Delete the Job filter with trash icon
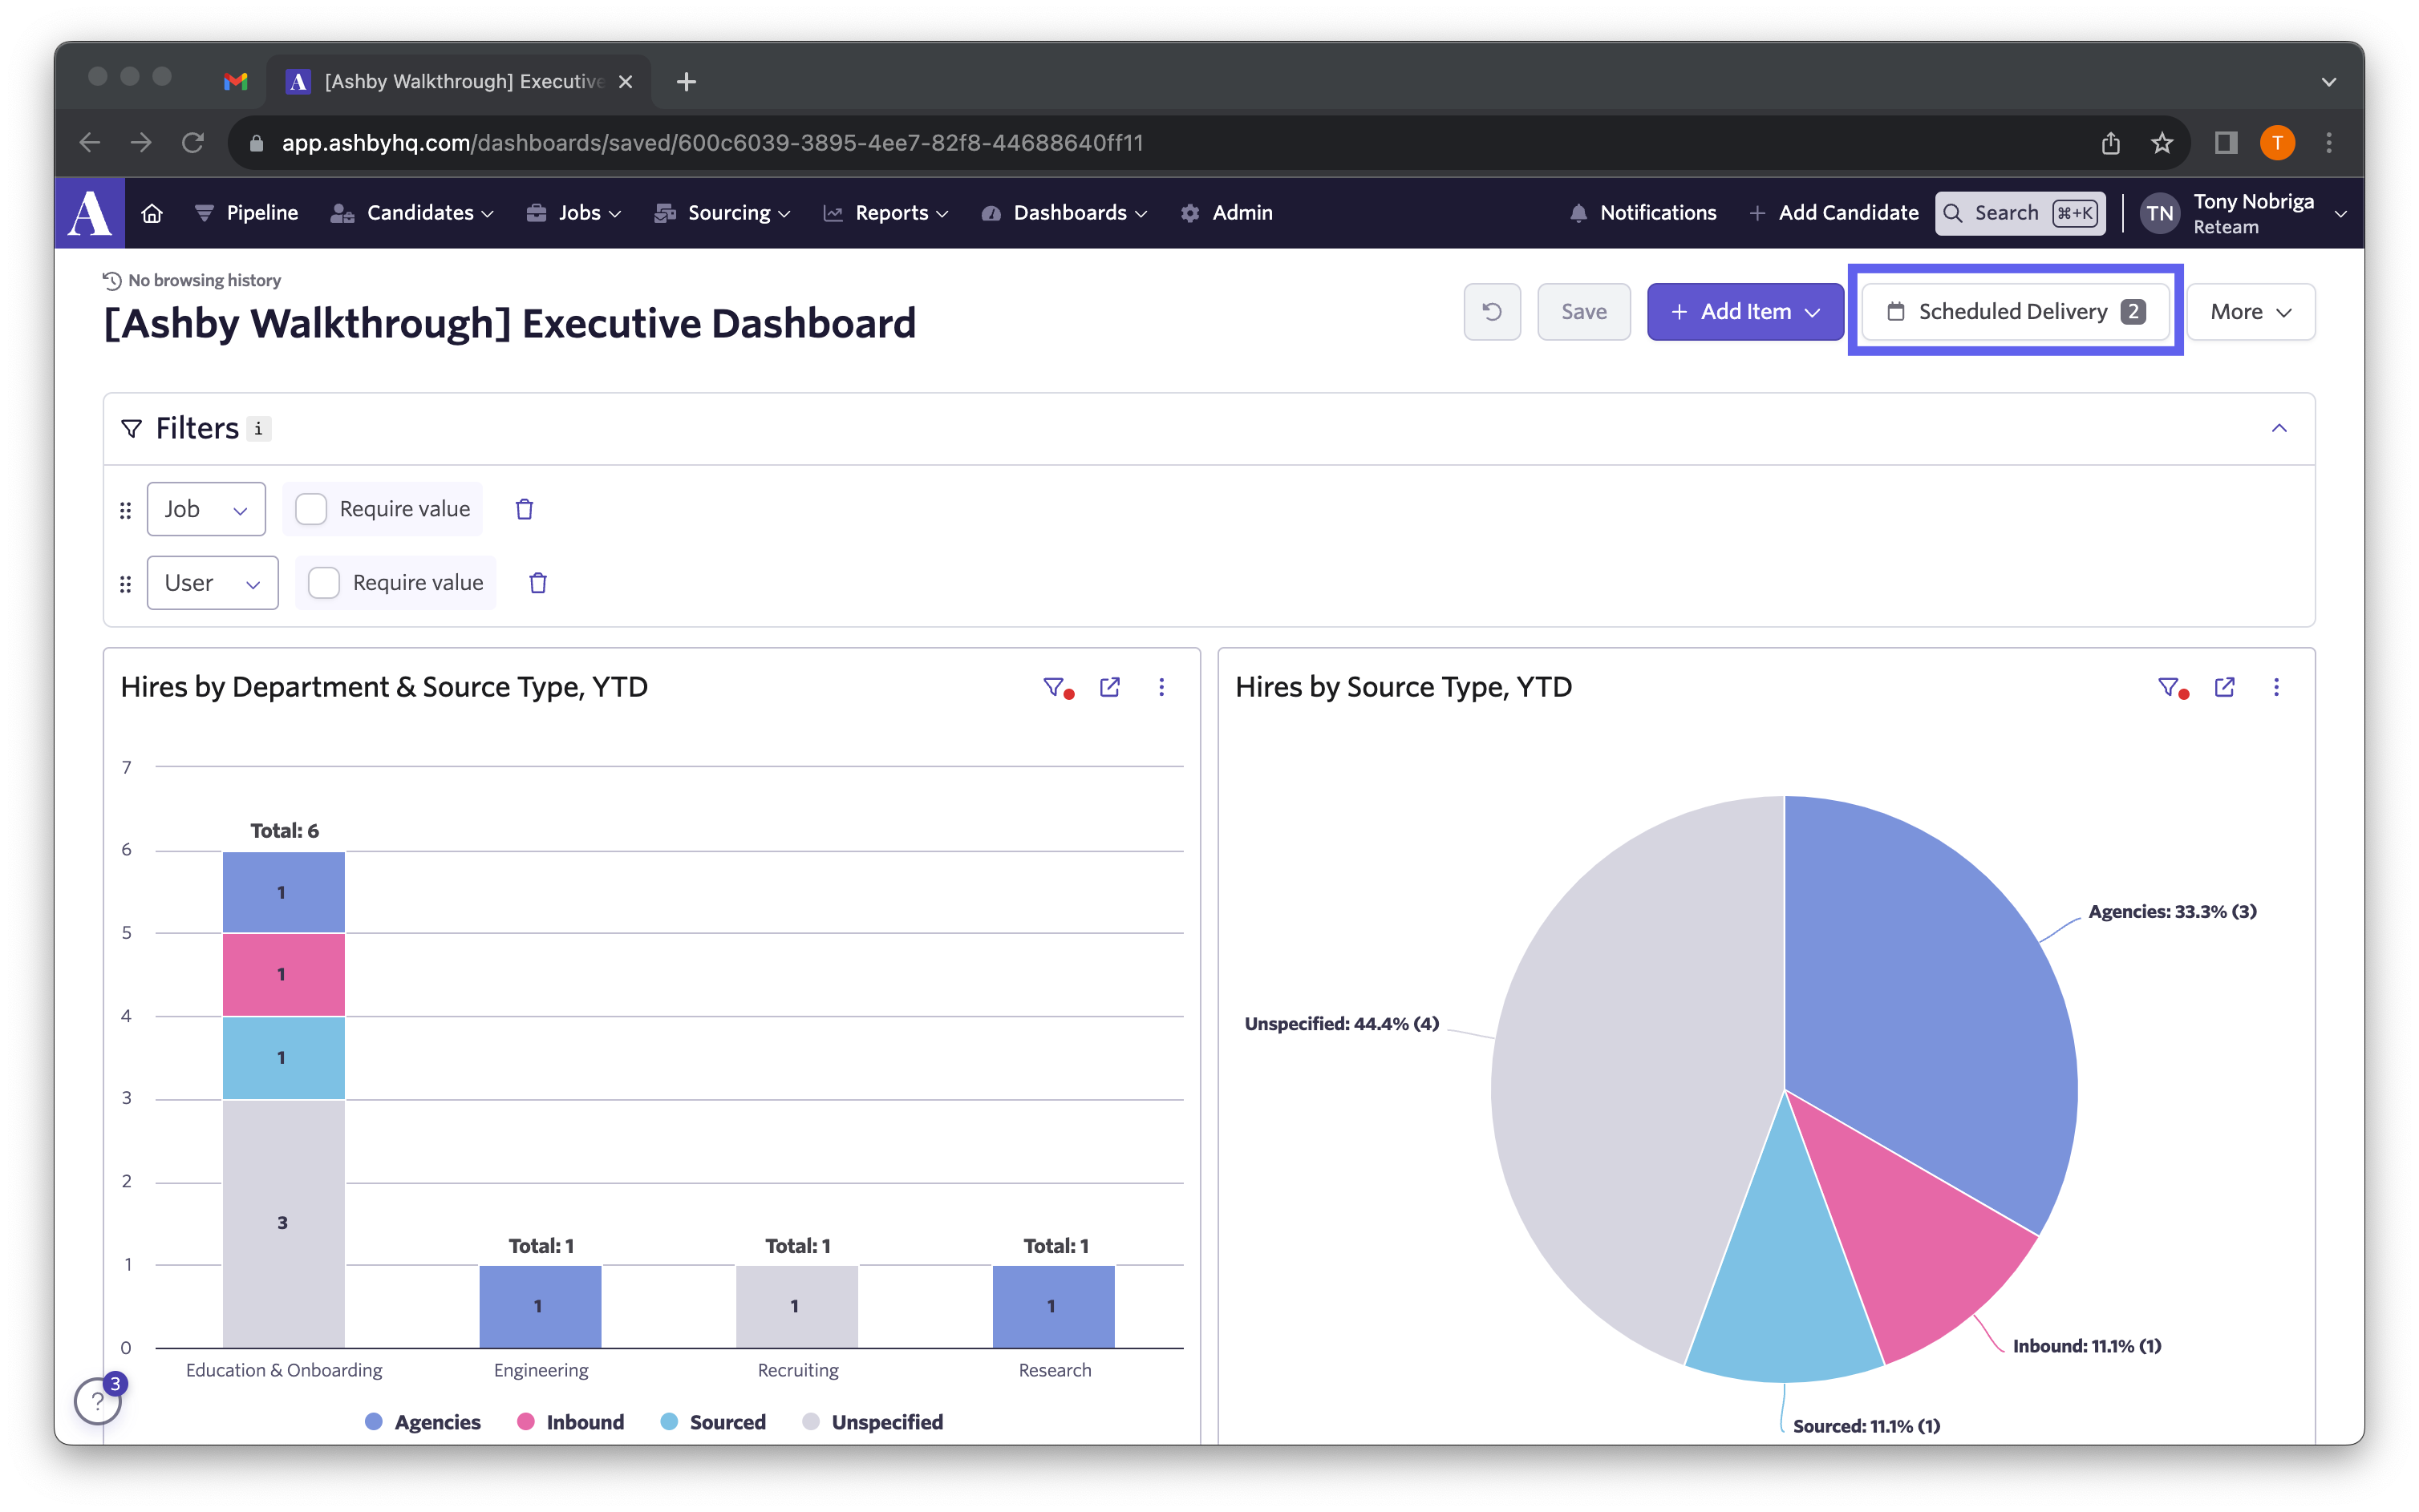This screenshot has height=1512, width=2419. 525,509
